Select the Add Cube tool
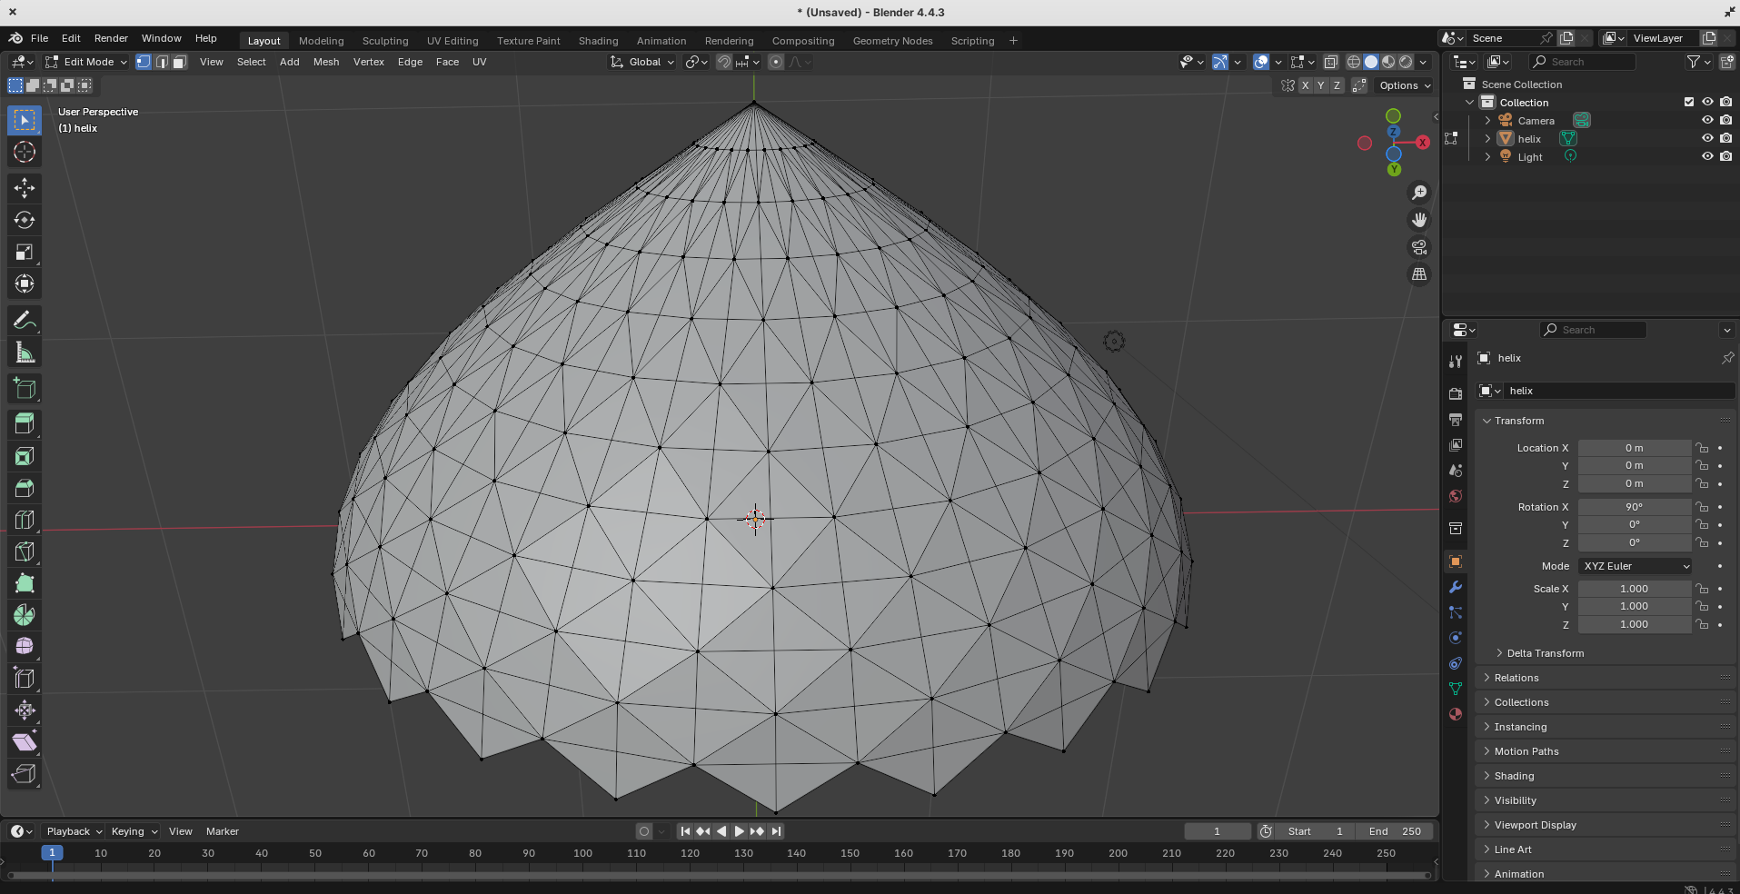Screen dimensions: 1740x894 point(25,389)
